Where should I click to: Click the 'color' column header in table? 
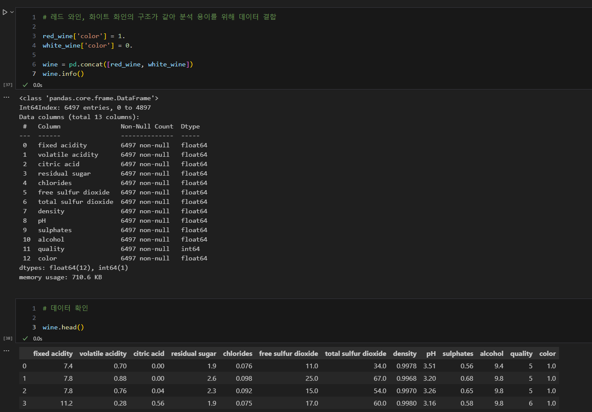[547, 353]
